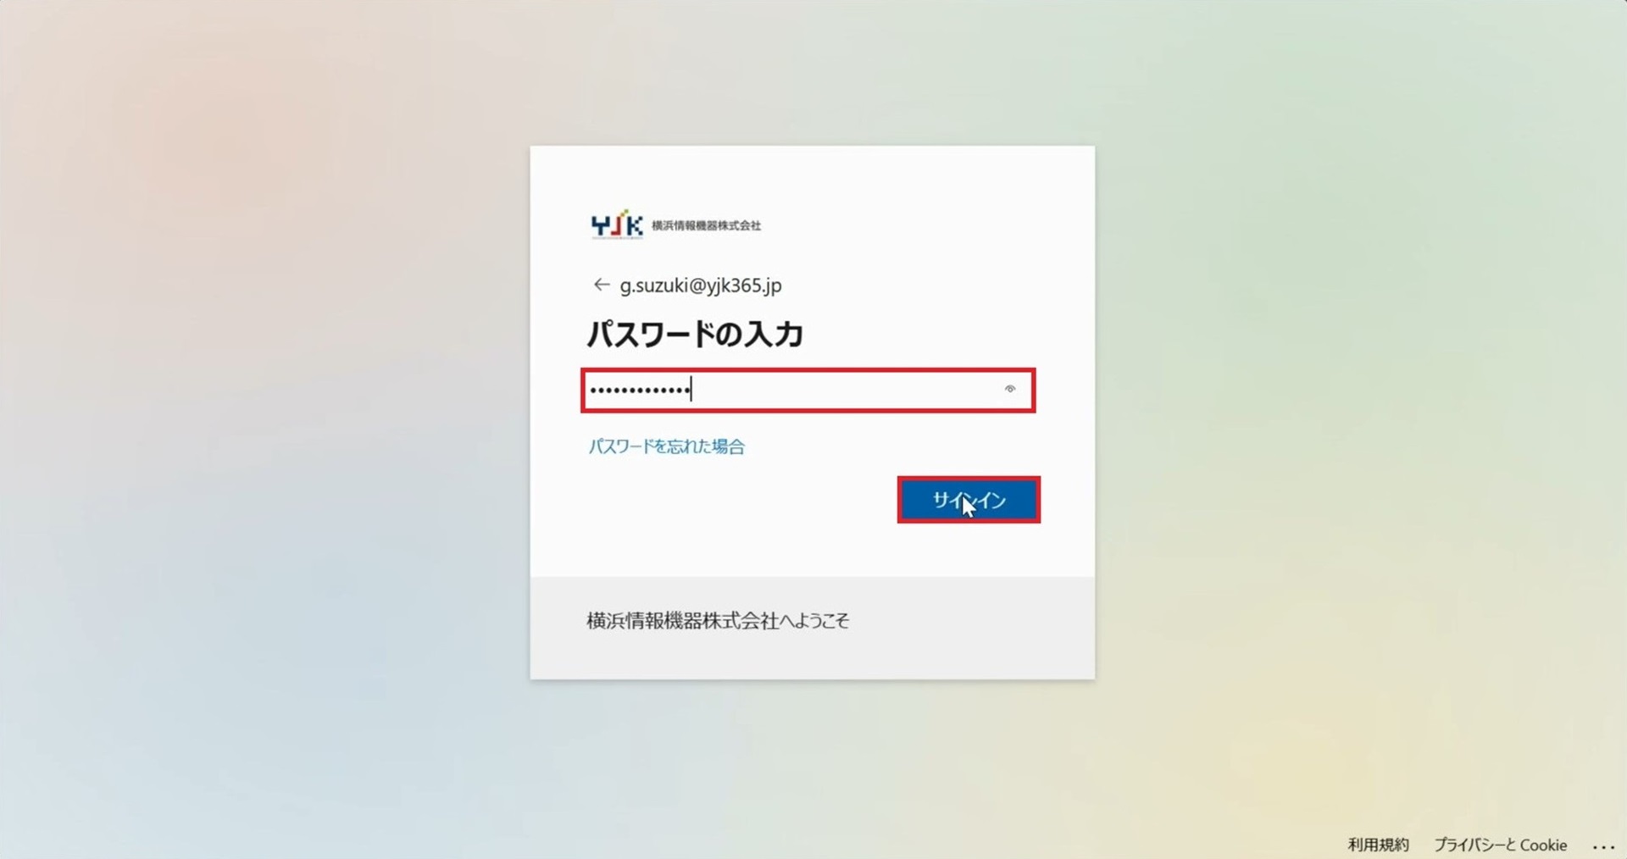Open the プライバシーと Cookie link
This screenshot has height=859, width=1627.
tap(1500, 845)
